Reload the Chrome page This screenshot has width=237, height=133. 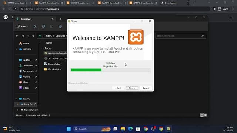pos(15,9)
